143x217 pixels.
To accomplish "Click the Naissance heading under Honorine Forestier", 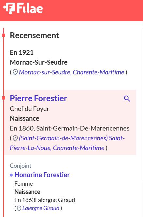I will 27,192.
